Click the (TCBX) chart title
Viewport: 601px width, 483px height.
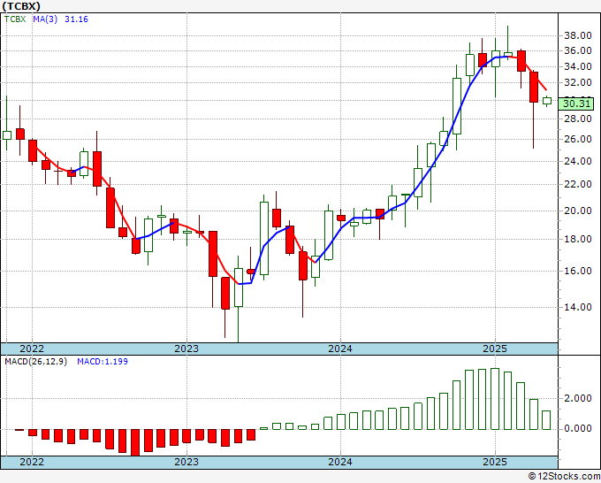[21, 6]
